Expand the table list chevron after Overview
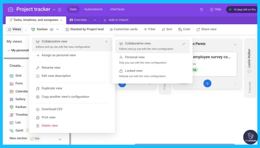This screenshot has width=260, height=148. pos(95,20)
